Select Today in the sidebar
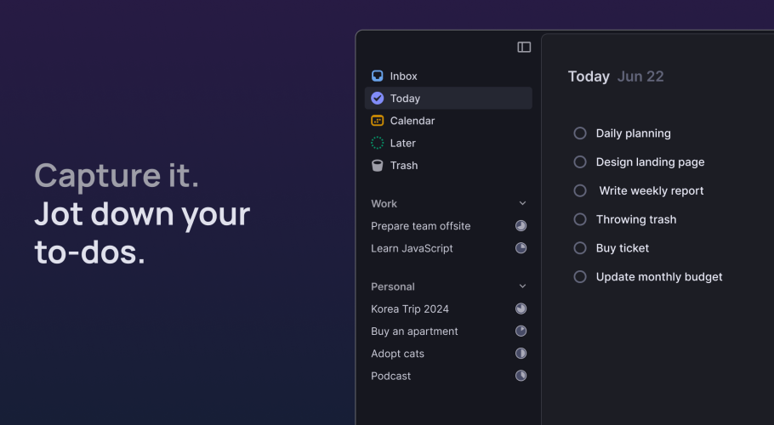The width and height of the screenshot is (774, 425). 448,98
